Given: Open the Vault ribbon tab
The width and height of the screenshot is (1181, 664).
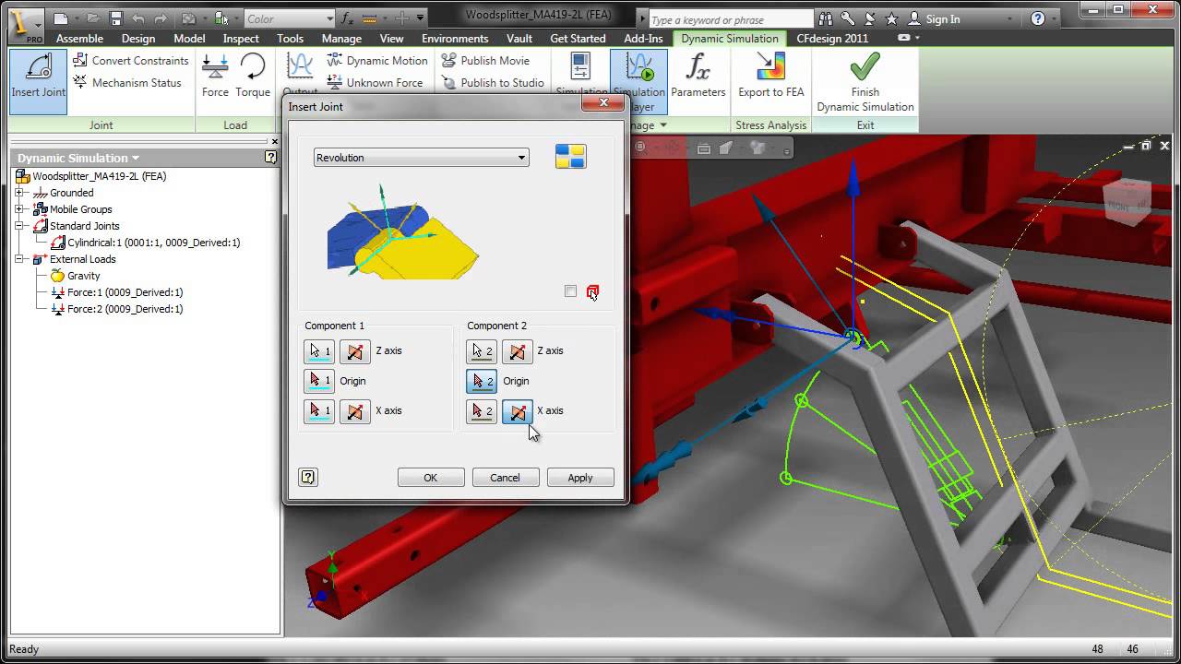Looking at the screenshot, I should [519, 39].
